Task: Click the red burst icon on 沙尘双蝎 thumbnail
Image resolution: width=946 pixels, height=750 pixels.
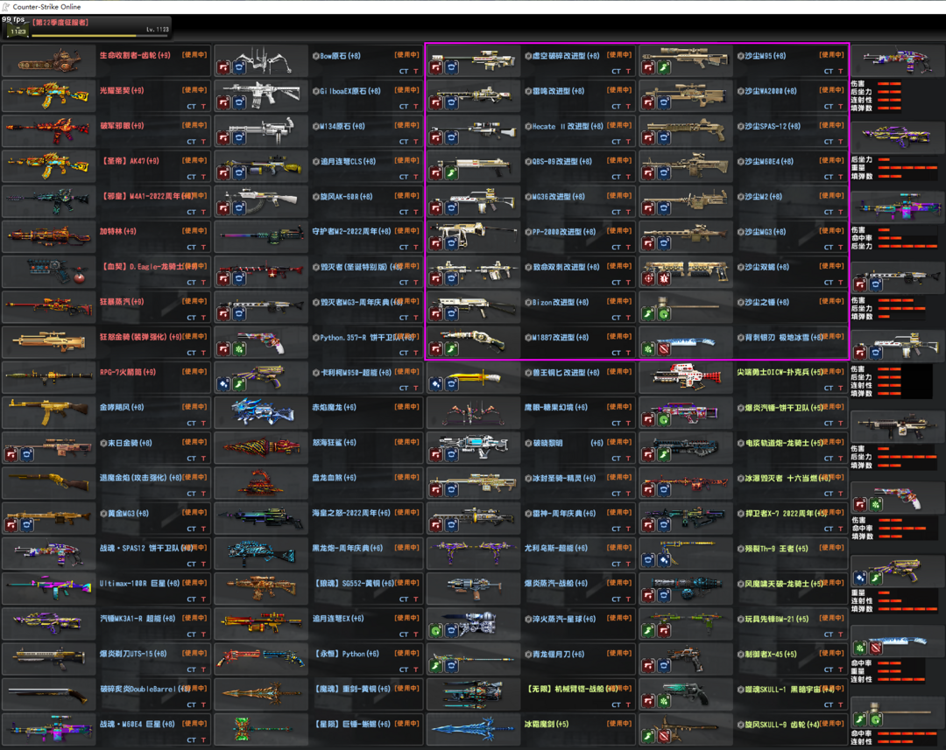Action: coord(664,278)
